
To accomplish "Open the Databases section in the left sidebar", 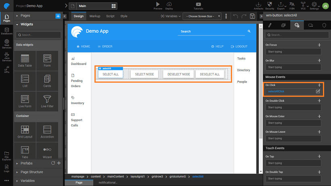I will [6, 31].
